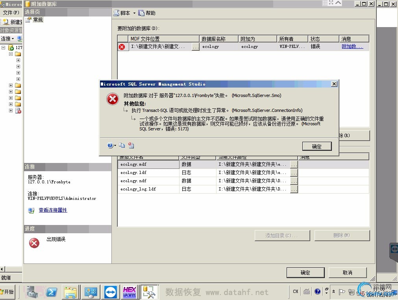
Task: Collapse the expanded folder under server 127
Action: (x=11, y=54)
